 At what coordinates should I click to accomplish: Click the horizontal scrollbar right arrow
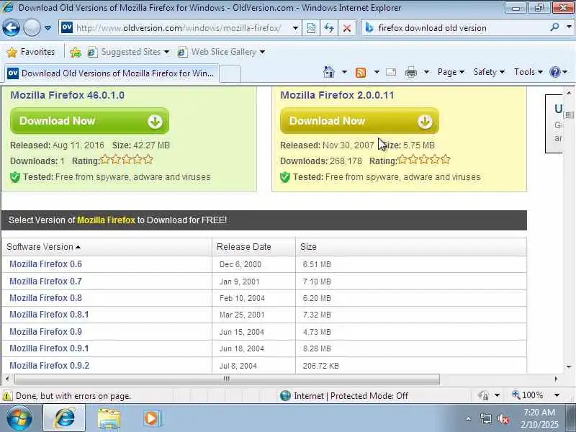(556, 379)
